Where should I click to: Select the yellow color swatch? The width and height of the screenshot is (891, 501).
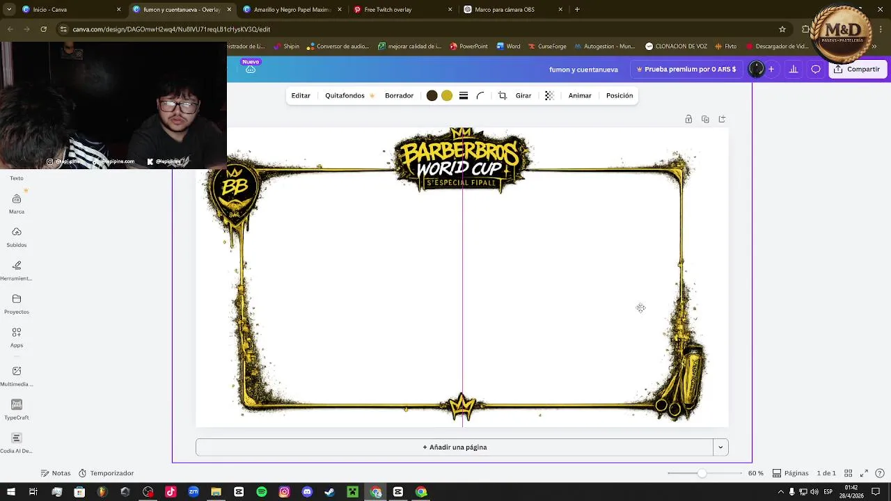point(447,96)
